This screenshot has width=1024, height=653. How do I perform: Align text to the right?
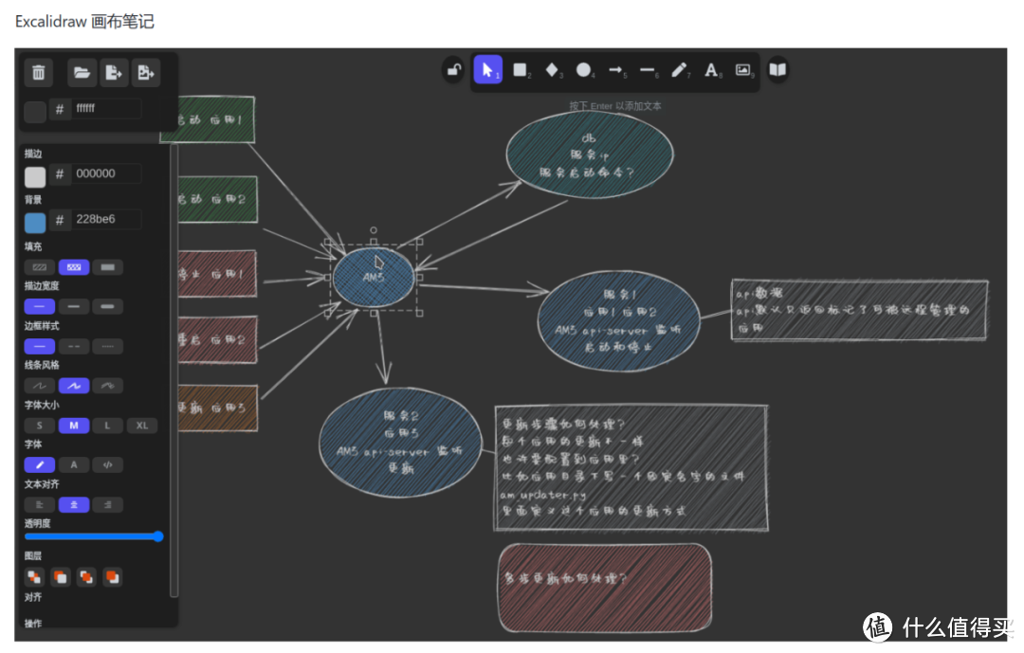point(108,504)
